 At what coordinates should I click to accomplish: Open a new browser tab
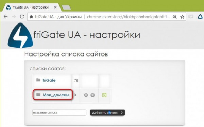66,7
